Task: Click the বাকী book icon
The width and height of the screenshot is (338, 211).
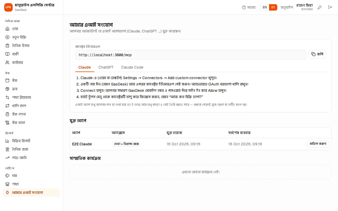Action: [7, 54]
